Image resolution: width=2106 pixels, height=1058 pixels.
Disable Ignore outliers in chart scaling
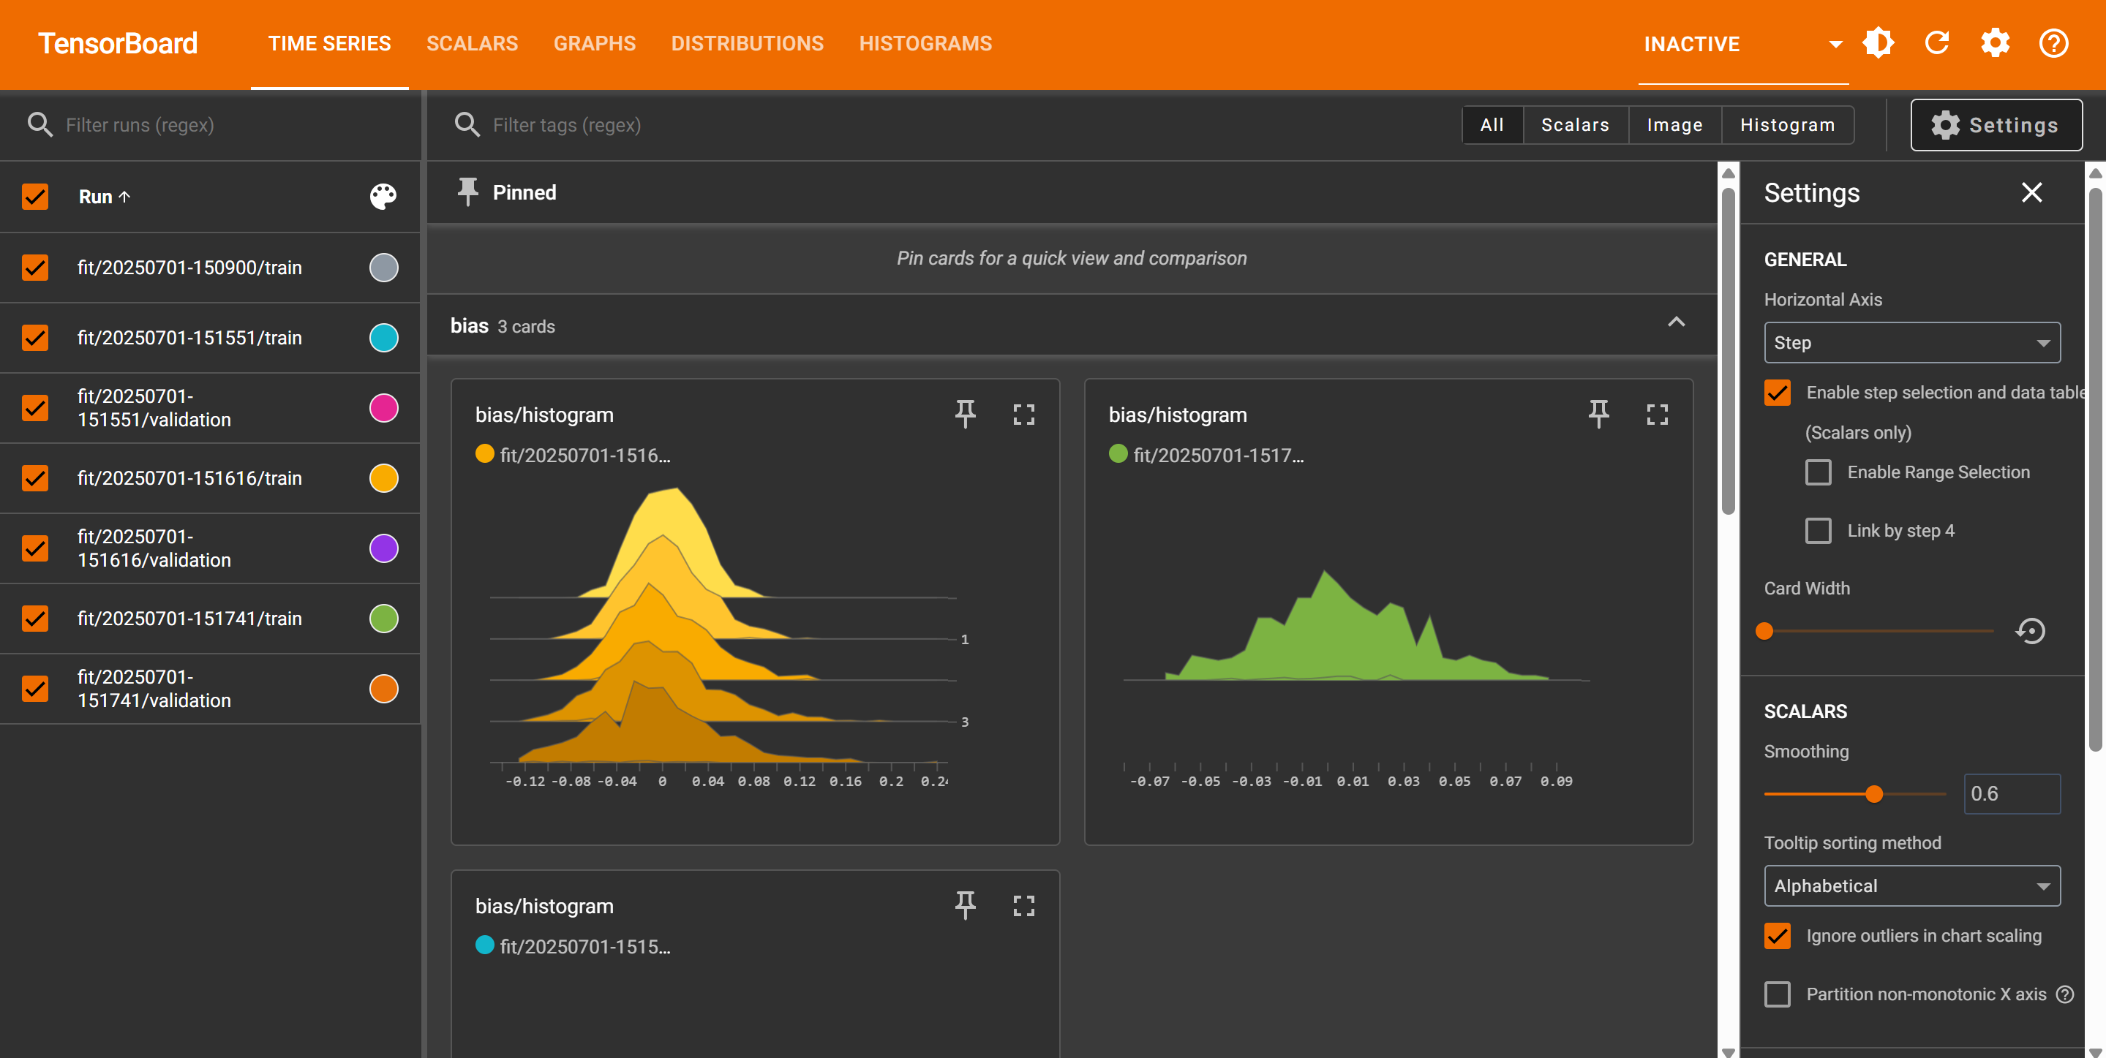1778,937
